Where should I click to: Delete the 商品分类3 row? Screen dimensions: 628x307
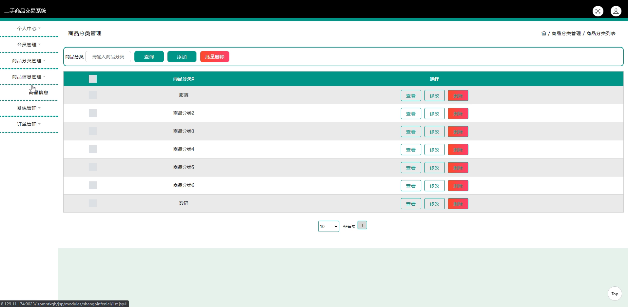(458, 132)
